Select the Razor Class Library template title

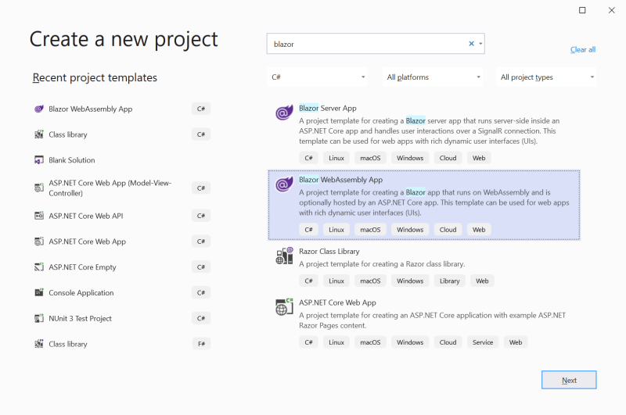tap(329, 251)
